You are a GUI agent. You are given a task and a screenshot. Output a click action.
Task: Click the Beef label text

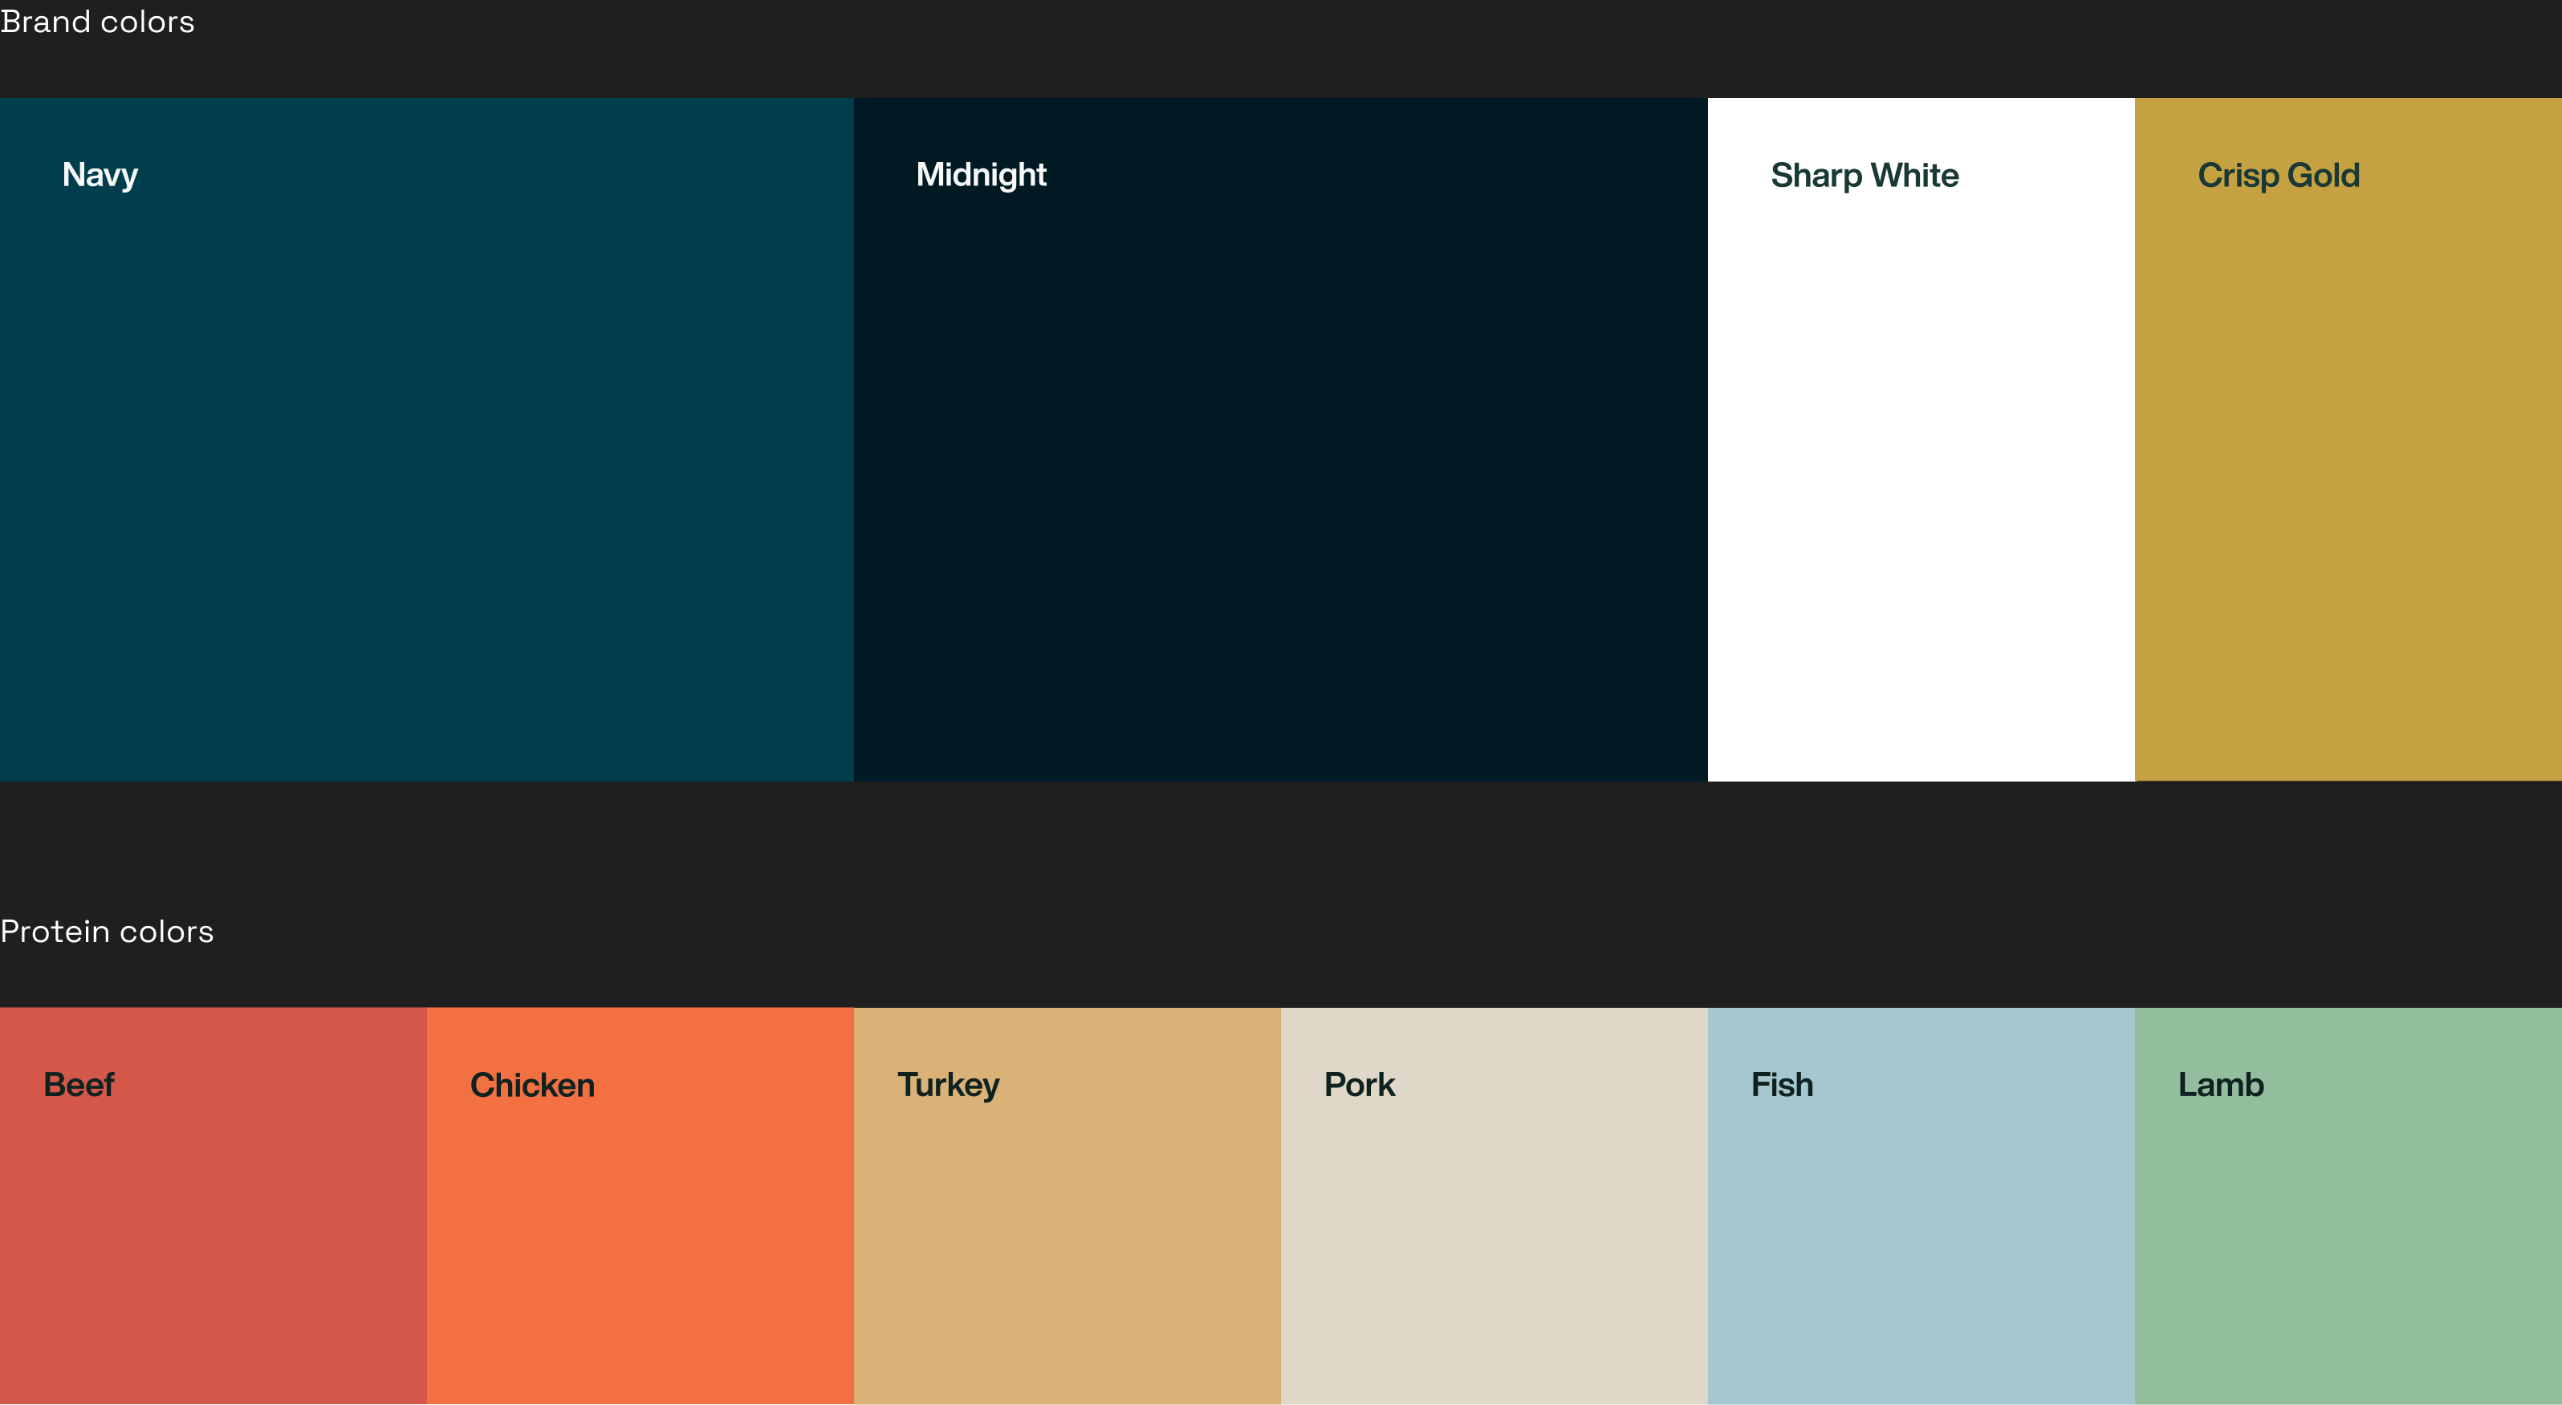pyautogui.click(x=79, y=1085)
